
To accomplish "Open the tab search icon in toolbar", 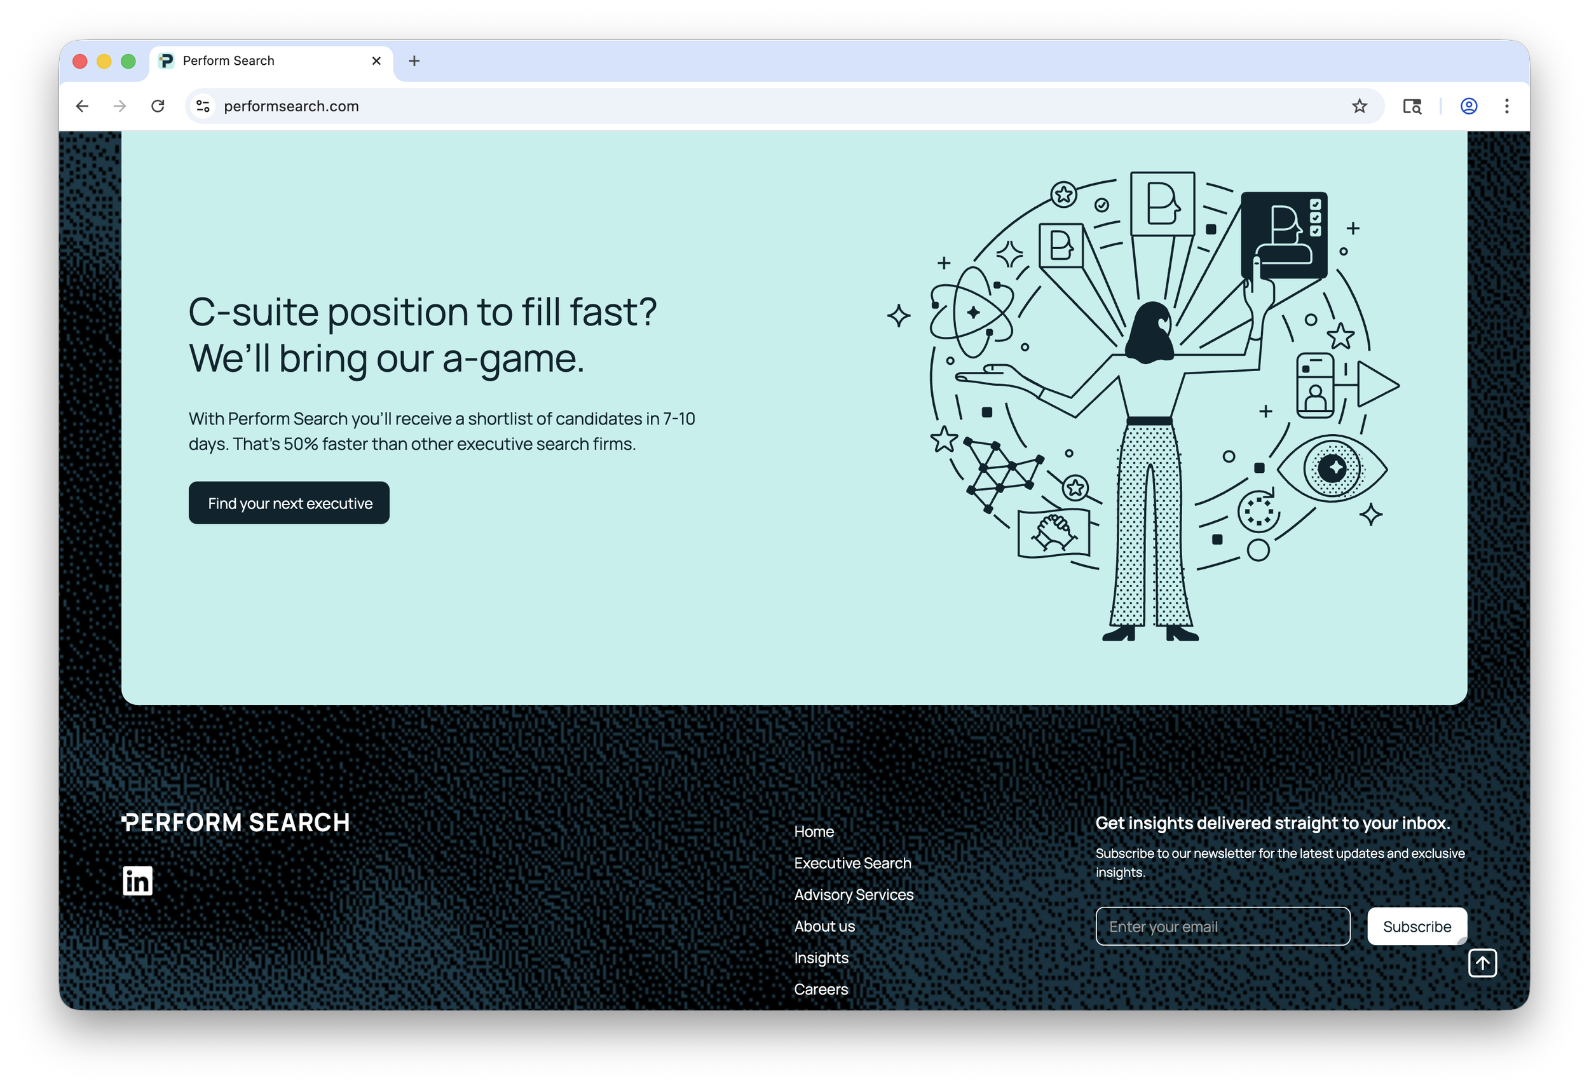I will pos(1412,106).
